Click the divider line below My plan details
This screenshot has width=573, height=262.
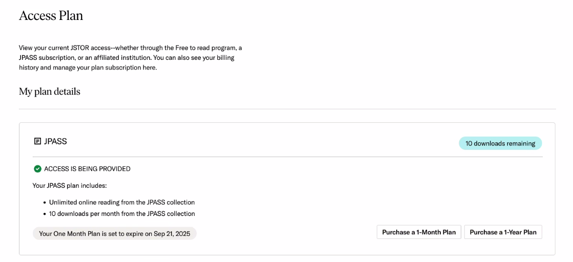287,109
